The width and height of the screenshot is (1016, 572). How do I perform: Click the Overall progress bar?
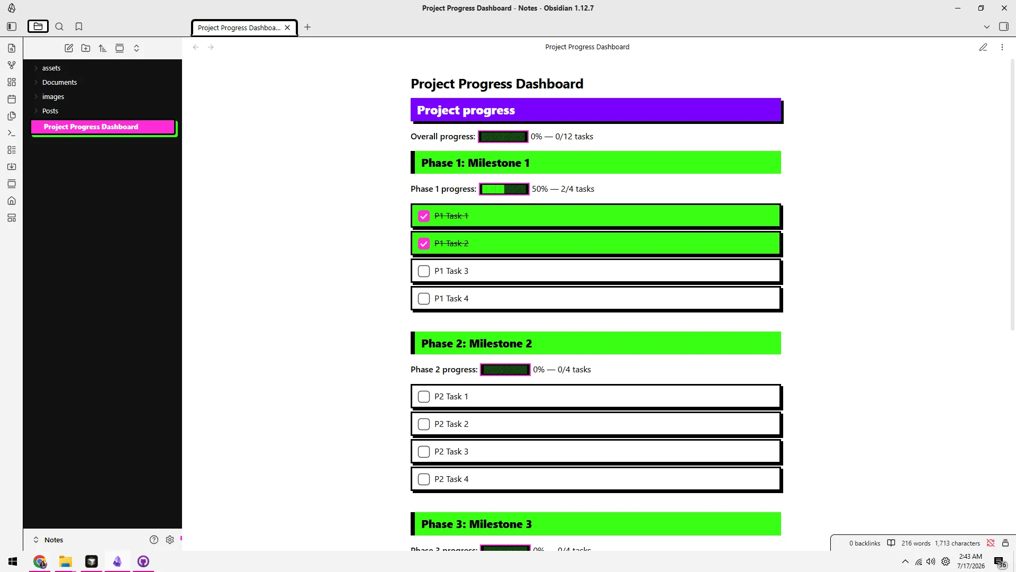click(503, 137)
